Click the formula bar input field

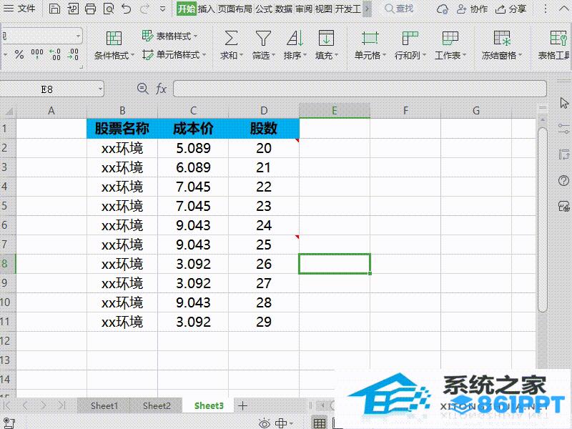[360, 89]
